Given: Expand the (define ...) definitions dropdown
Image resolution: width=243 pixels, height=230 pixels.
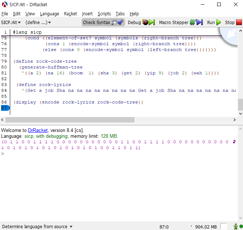Looking at the screenshot, I should [38, 23].
